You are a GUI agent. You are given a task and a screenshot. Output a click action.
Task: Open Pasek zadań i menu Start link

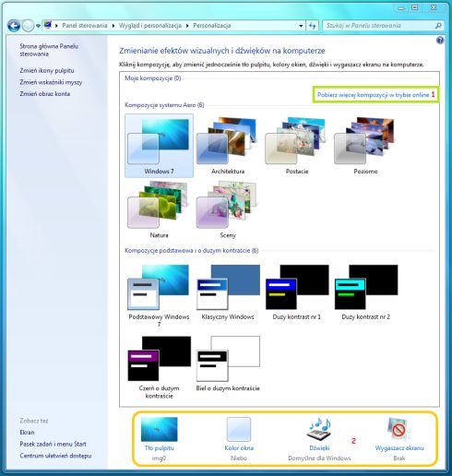pyautogui.click(x=53, y=444)
